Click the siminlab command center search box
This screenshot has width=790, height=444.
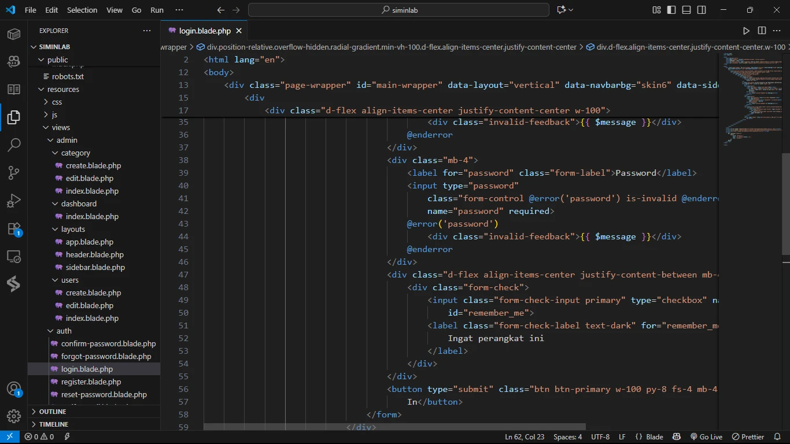pyautogui.click(x=398, y=10)
